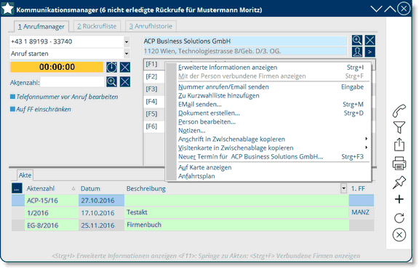Toggle Auf FF einschränken checkbox
The height and width of the screenshot is (269, 419).
coord(12,109)
